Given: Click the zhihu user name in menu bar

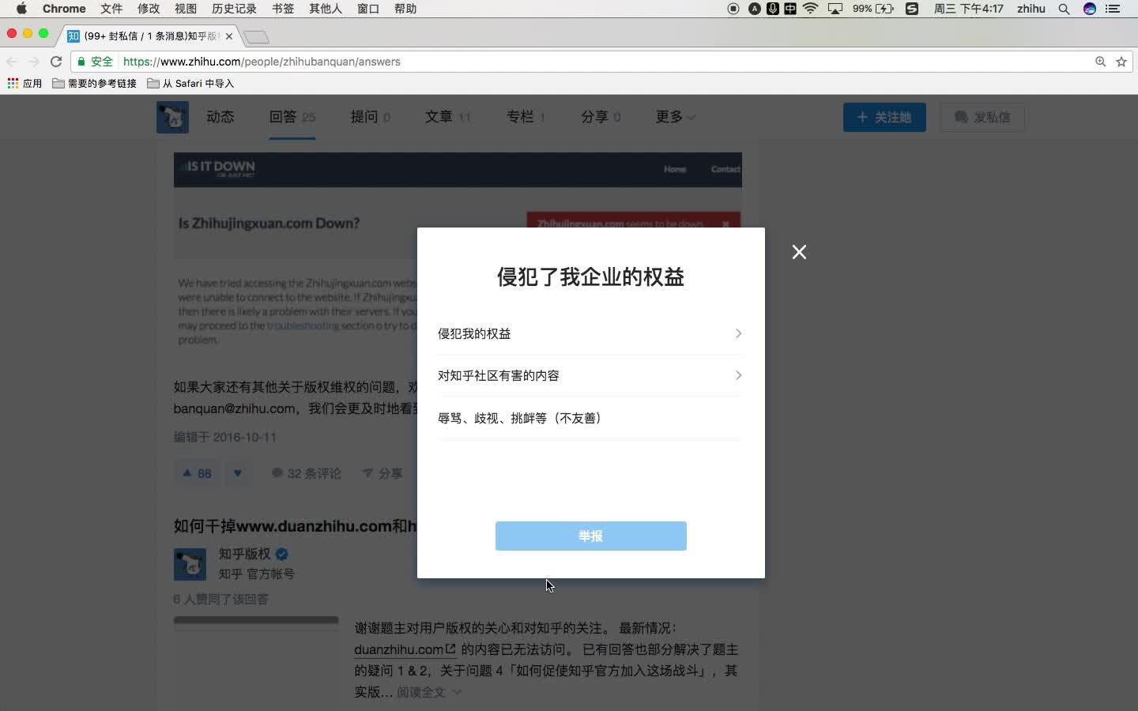Looking at the screenshot, I should [1031, 9].
